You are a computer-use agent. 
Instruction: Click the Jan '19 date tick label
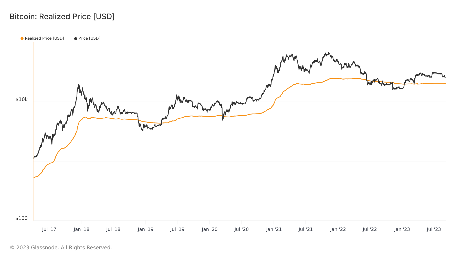point(145,229)
